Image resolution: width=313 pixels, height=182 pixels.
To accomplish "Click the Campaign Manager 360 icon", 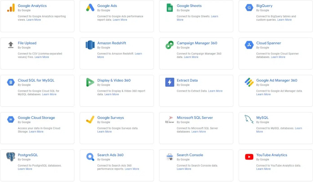I will 170,45.
